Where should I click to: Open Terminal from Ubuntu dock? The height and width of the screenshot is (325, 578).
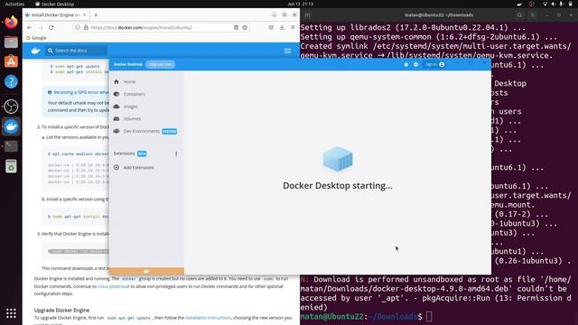pos(11,146)
